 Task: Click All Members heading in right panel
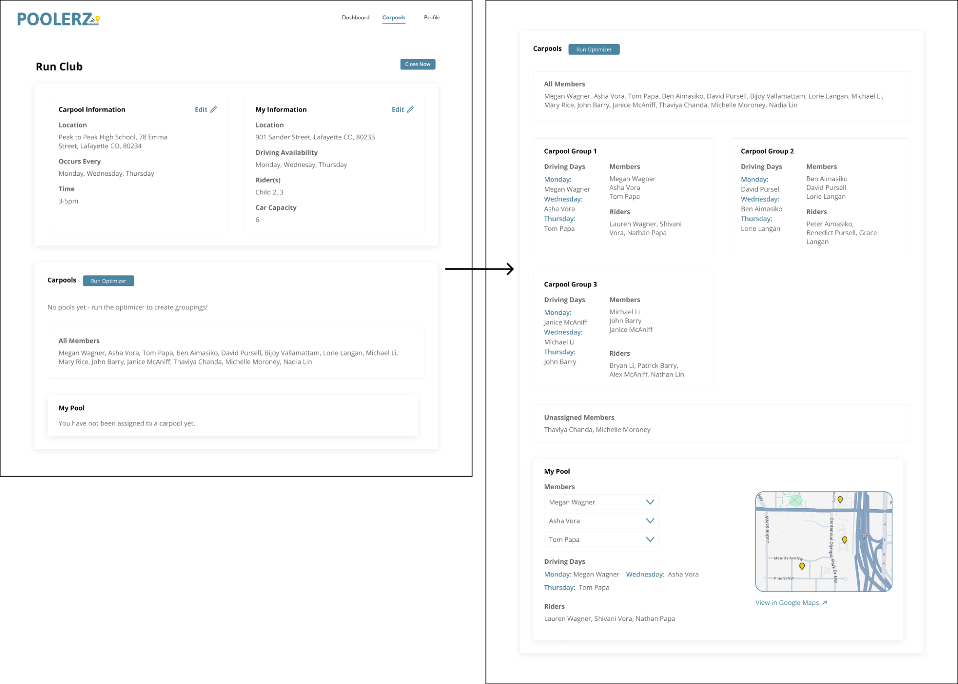[565, 84]
